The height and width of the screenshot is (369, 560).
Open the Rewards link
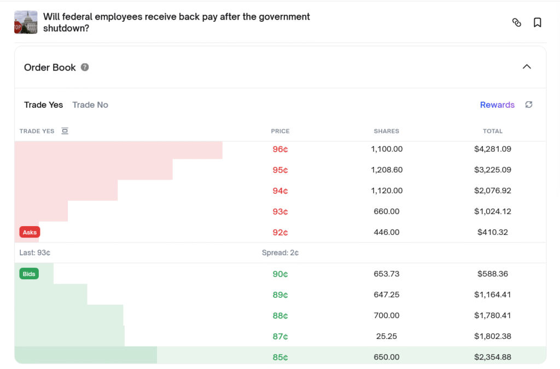coord(497,105)
